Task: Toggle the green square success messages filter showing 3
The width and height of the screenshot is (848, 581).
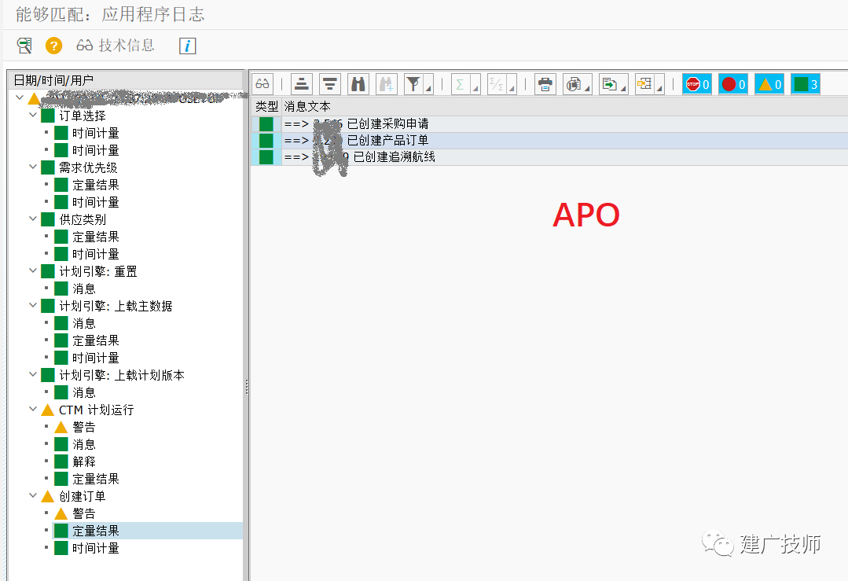Action: pyautogui.click(x=806, y=84)
